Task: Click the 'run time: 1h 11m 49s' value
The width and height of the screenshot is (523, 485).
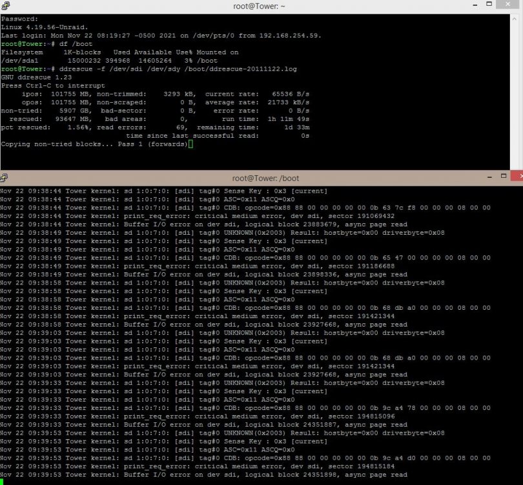Action: pos(265,119)
